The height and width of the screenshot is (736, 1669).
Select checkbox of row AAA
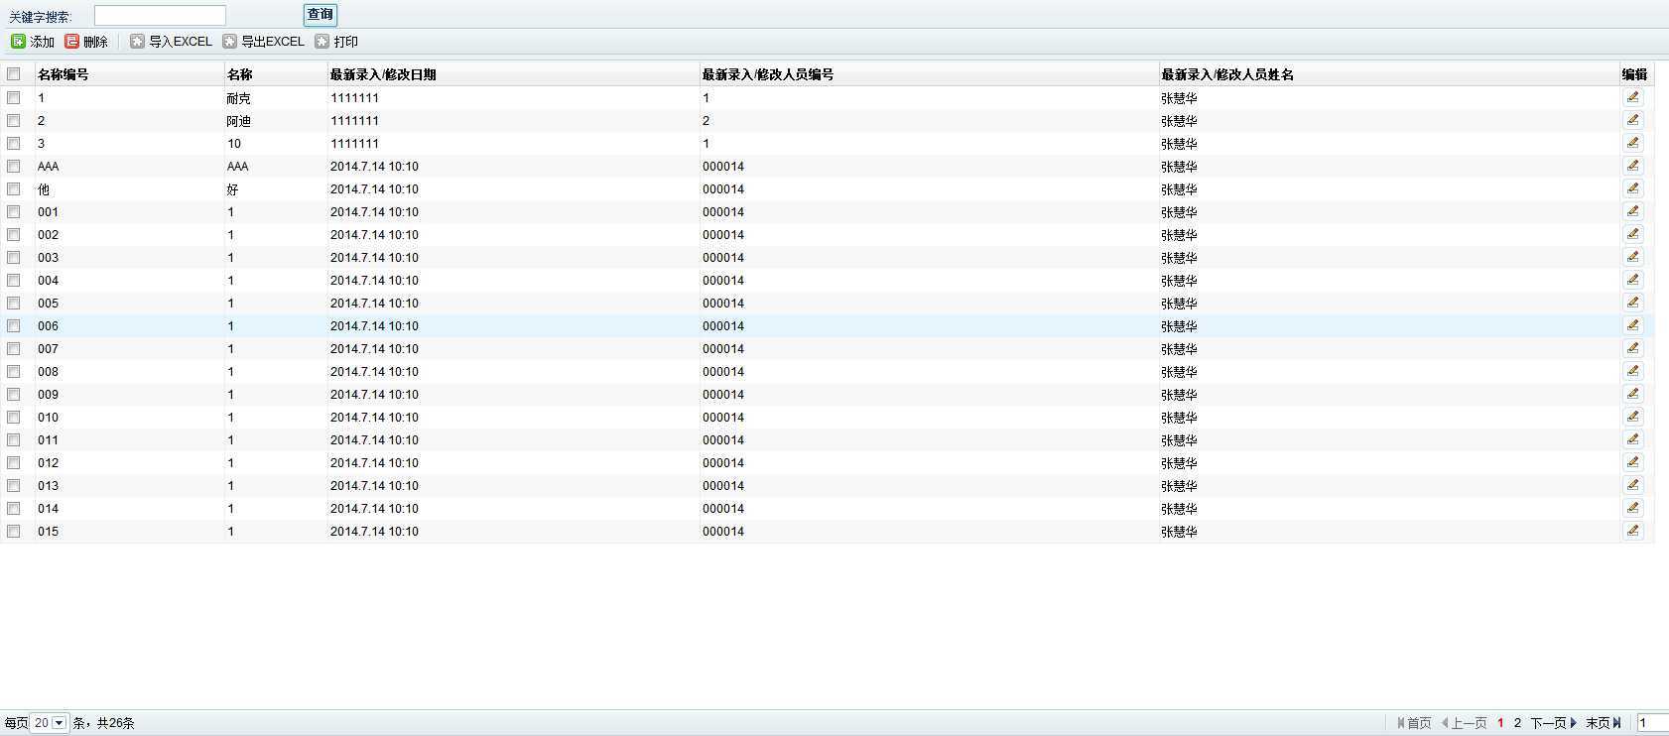pos(14,166)
